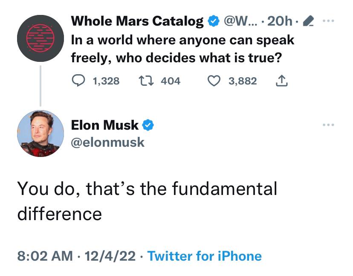The width and height of the screenshot is (353, 276).
Task: Click the Twitter for iPhone link
Action: [205, 256]
